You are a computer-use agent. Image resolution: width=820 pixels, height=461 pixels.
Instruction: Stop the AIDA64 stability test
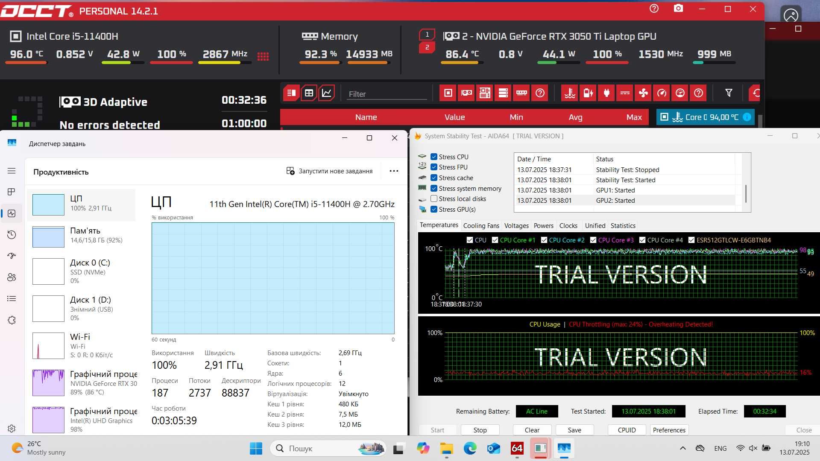480,430
